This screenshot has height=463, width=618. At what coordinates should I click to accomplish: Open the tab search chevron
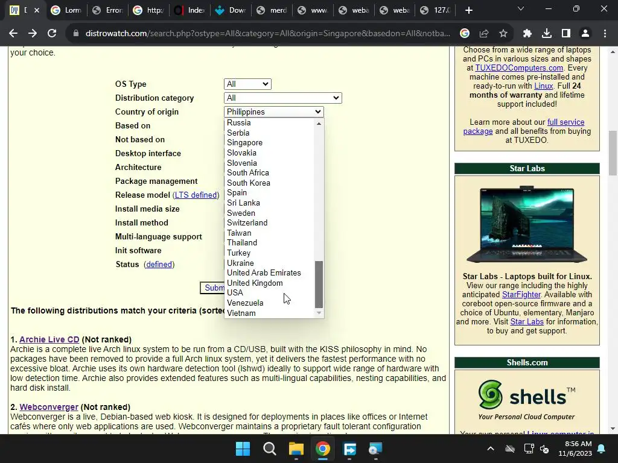521,8
